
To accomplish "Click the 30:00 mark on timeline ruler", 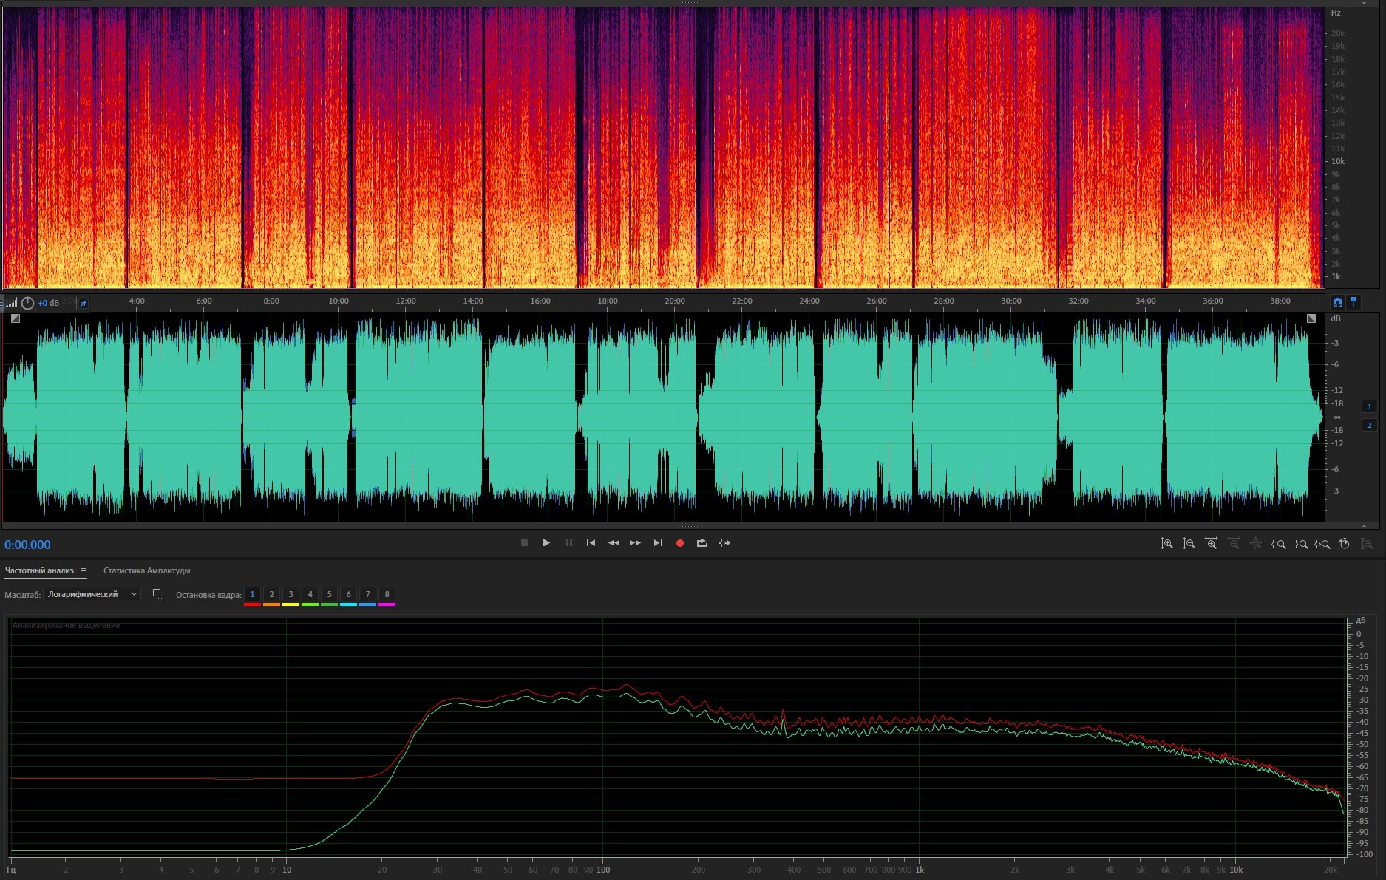I will [x=1011, y=301].
